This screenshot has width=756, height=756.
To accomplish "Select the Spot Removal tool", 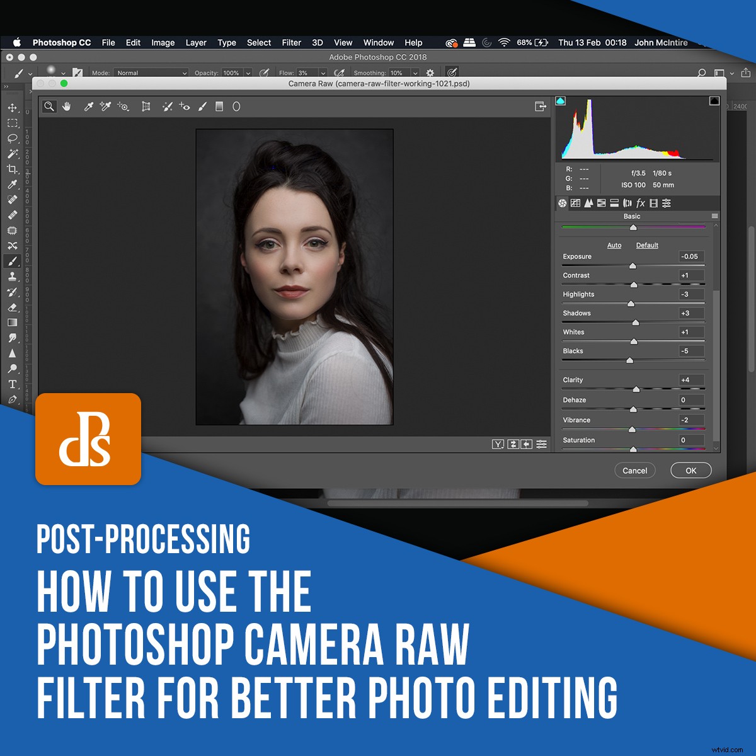I will point(168,106).
